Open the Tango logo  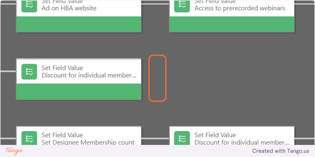point(14,151)
